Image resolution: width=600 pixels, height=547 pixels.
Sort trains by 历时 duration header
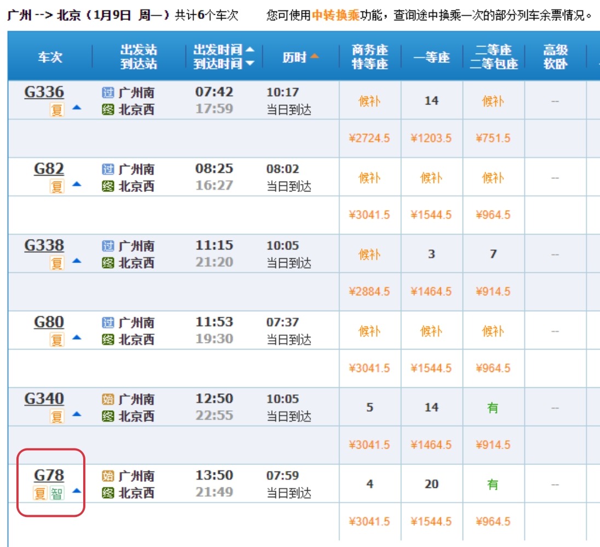(x=301, y=57)
